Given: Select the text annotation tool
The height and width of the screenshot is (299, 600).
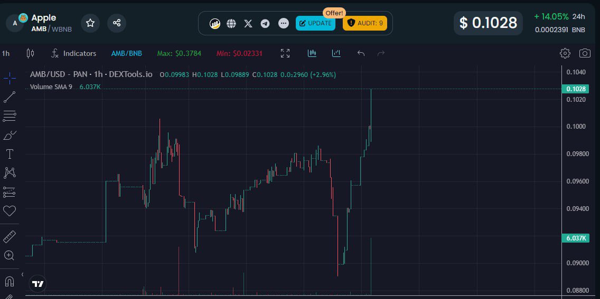Looking at the screenshot, I should pyautogui.click(x=10, y=155).
